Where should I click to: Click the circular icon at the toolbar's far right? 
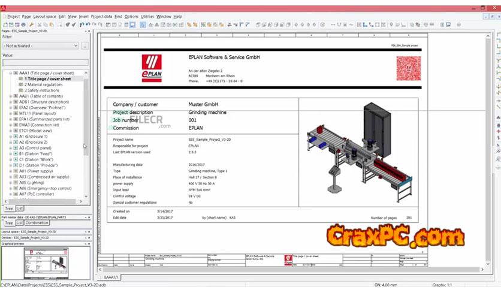coord(458,25)
